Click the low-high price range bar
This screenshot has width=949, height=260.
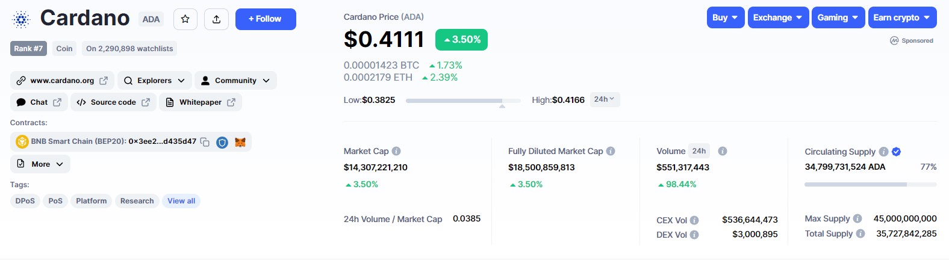click(463, 101)
